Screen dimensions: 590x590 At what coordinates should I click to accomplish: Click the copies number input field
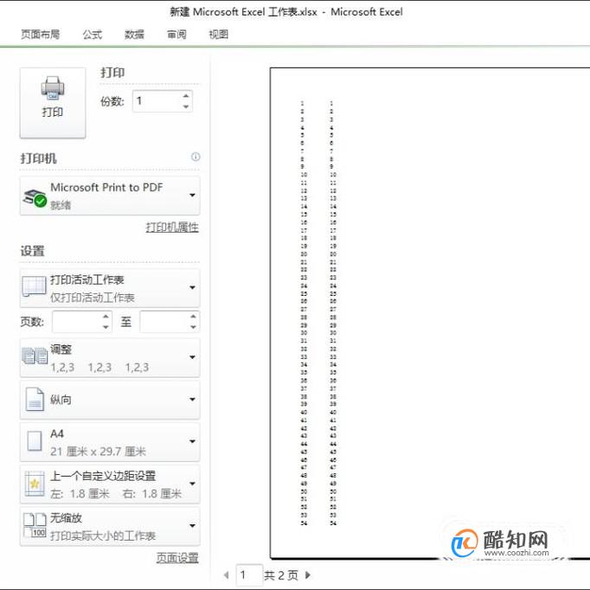pyautogui.click(x=157, y=101)
